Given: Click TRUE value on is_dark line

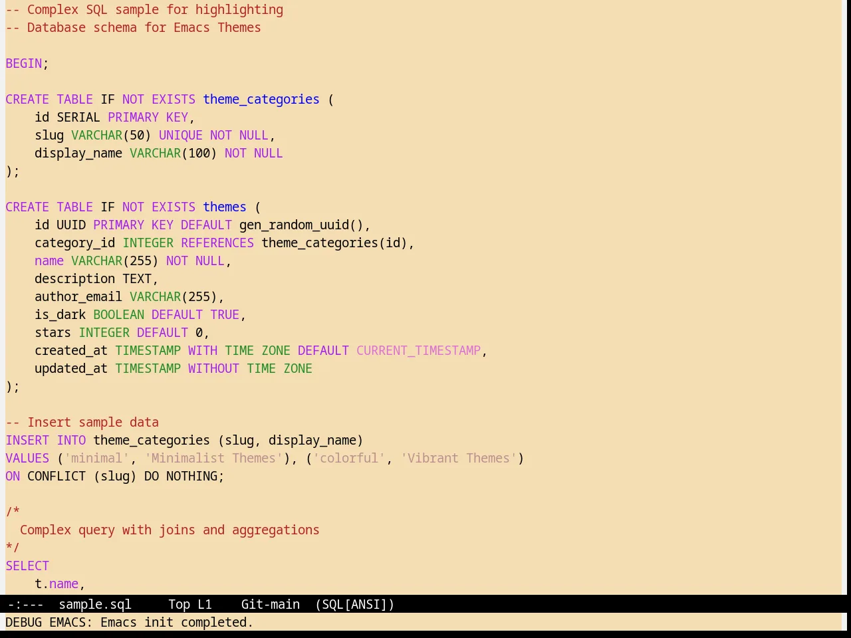Looking at the screenshot, I should pos(225,314).
